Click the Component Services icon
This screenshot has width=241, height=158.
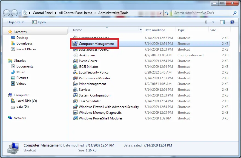click(75, 37)
